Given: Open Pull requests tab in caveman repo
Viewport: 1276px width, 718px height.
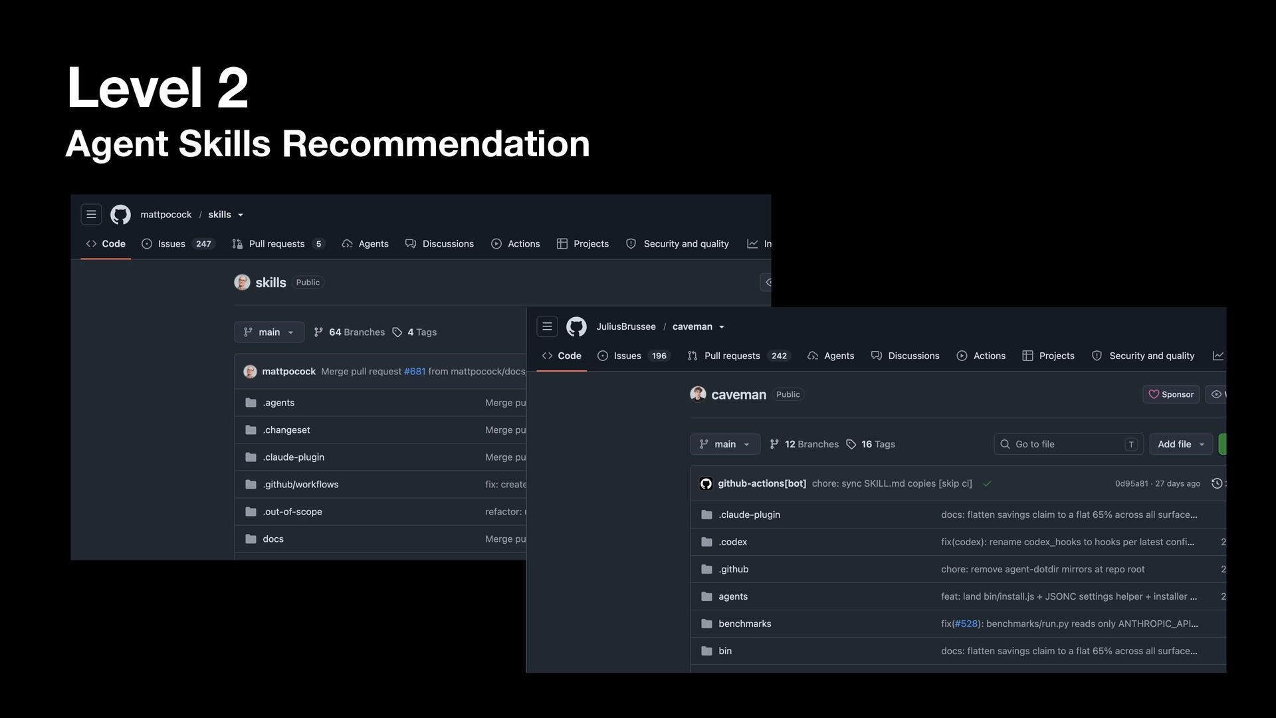Looking at the screenshot, I should click(x=739, y=356).
